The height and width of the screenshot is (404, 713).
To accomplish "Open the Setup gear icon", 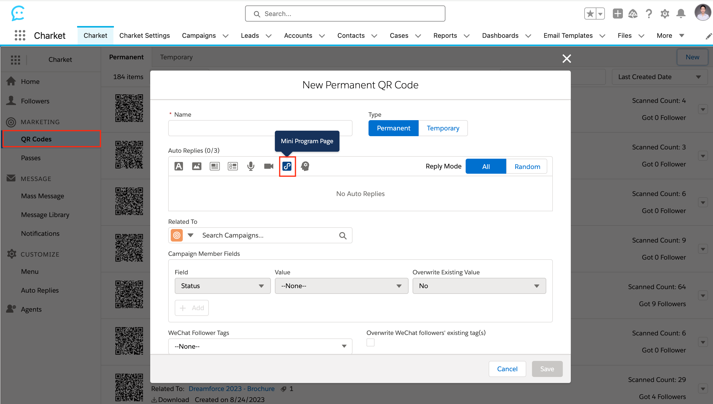I will [x=665, y=14].
